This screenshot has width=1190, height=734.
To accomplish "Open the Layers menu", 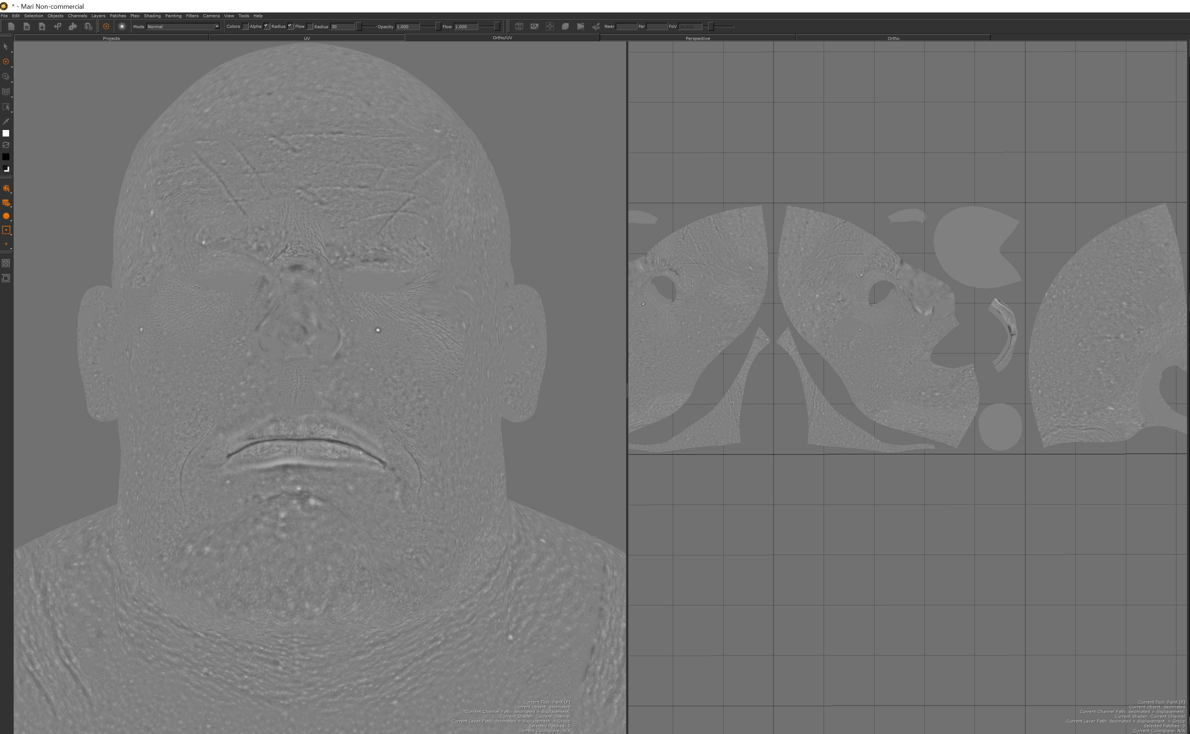I will (x=98, y=15).
